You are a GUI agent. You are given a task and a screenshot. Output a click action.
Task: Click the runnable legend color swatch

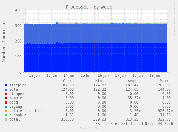click(6, 115)
